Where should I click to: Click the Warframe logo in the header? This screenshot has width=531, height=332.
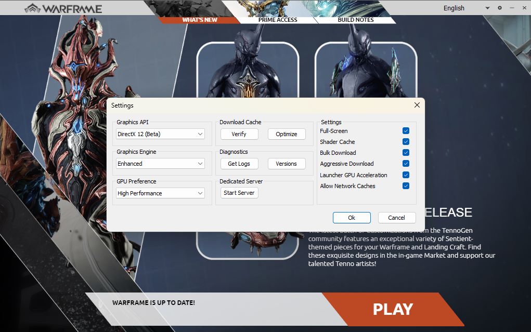click(63, 8)
